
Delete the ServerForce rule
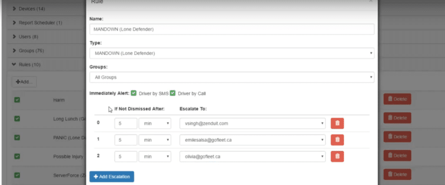pyautogui.click(x=397, y=174)
